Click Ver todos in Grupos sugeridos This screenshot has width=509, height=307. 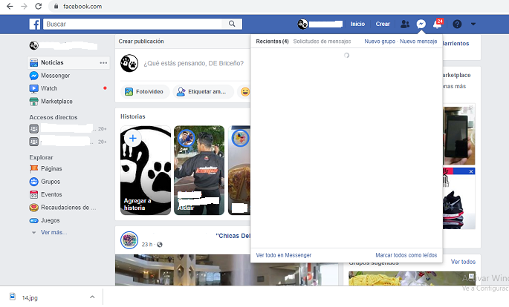pos(463,262)
